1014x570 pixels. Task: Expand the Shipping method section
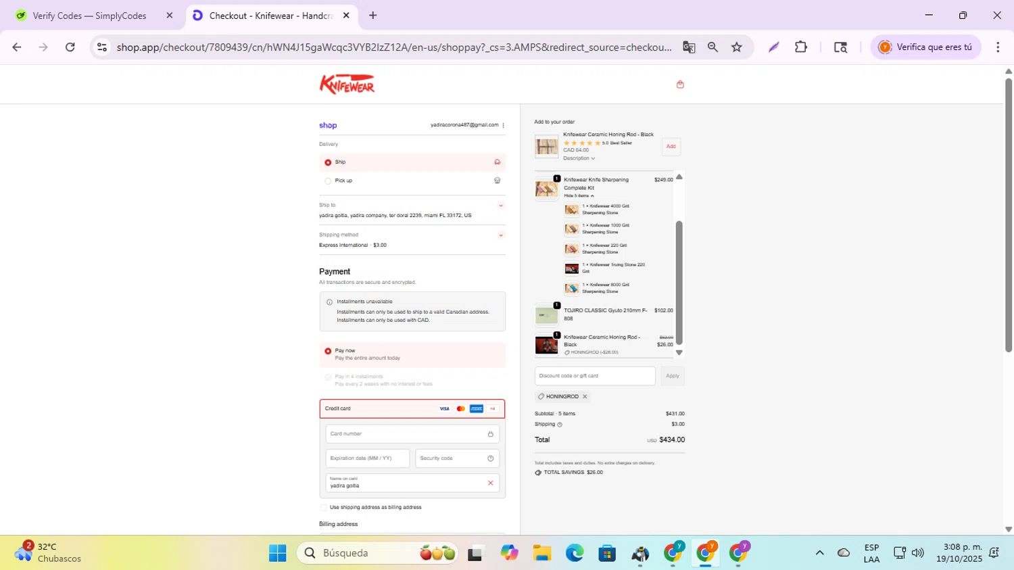501,235
